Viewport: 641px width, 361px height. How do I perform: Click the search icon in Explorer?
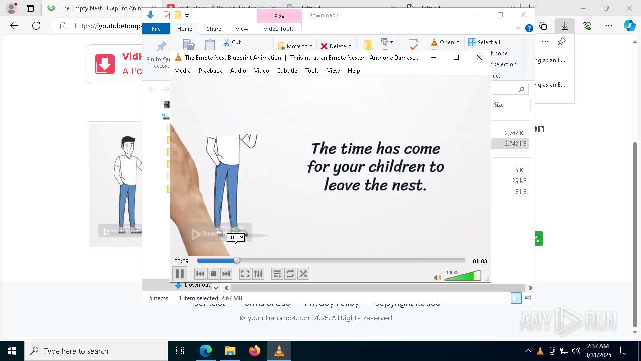point(521,89)
